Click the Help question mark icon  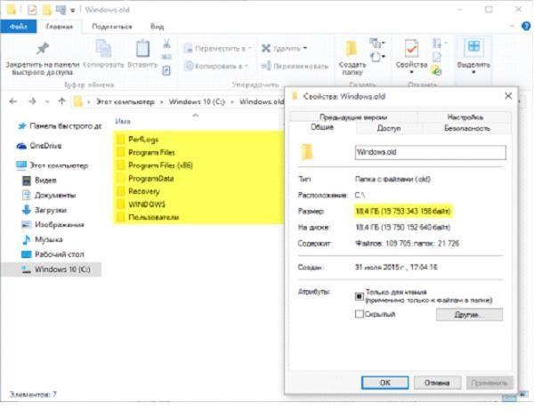pos(526,26)
